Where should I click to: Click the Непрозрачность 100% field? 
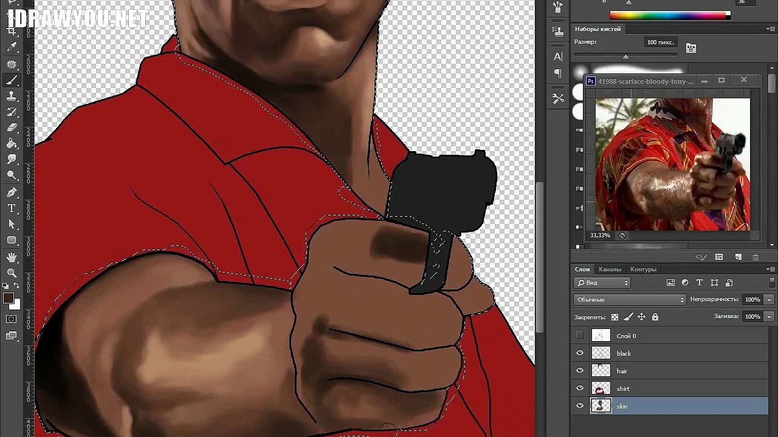click(752, 300)
